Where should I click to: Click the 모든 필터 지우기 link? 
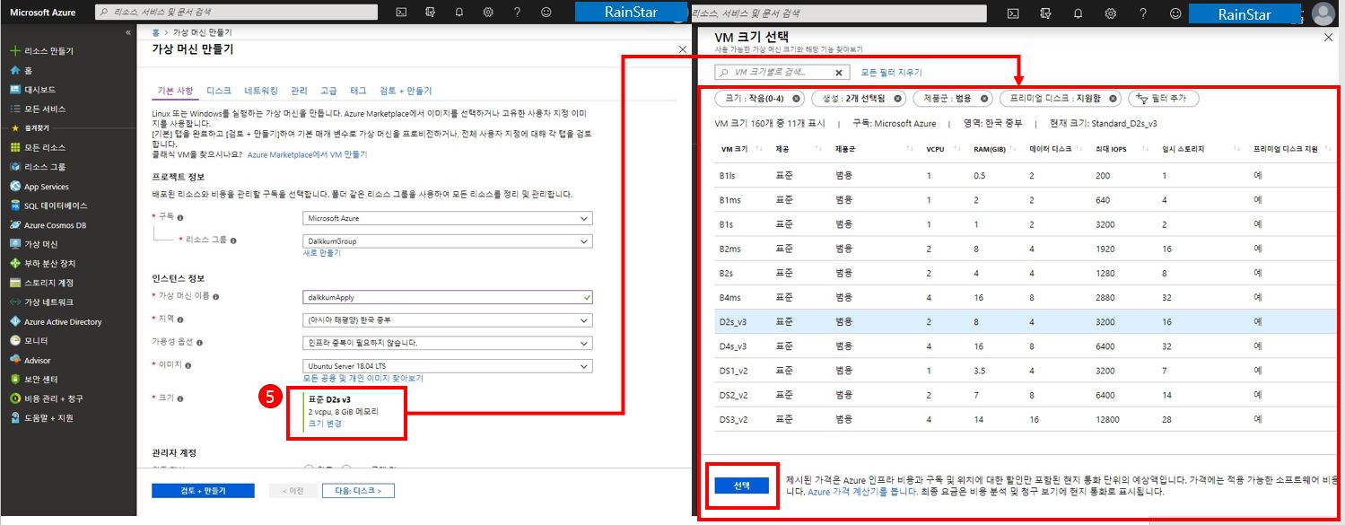click(891, 73)
